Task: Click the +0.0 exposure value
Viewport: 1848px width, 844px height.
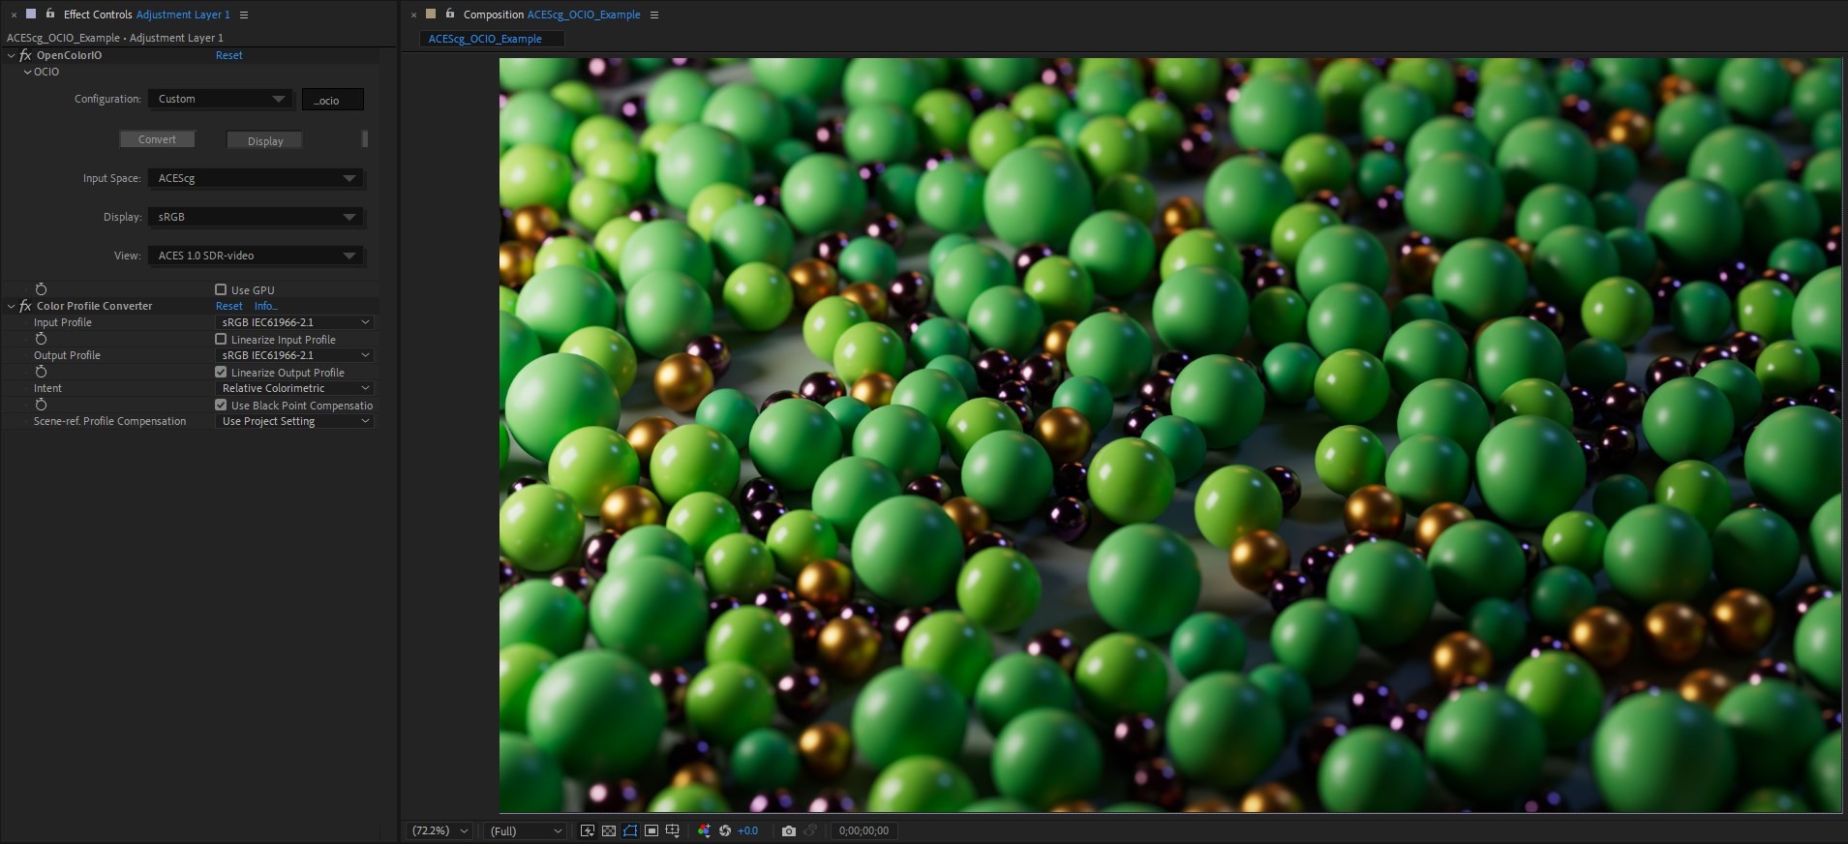Action: 747,830
